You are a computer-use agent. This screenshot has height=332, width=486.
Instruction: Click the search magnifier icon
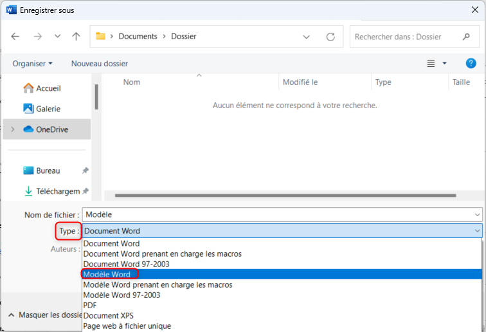coord(466,37)
